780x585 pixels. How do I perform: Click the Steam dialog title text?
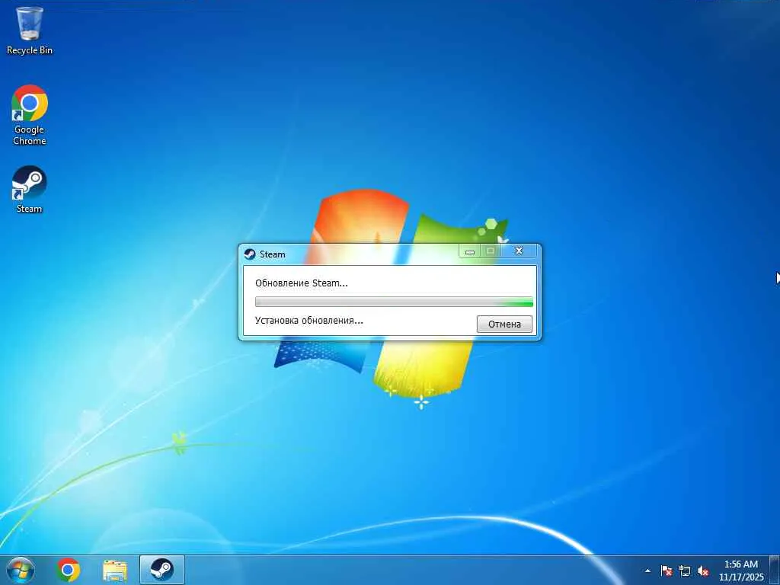coord(273,254)
